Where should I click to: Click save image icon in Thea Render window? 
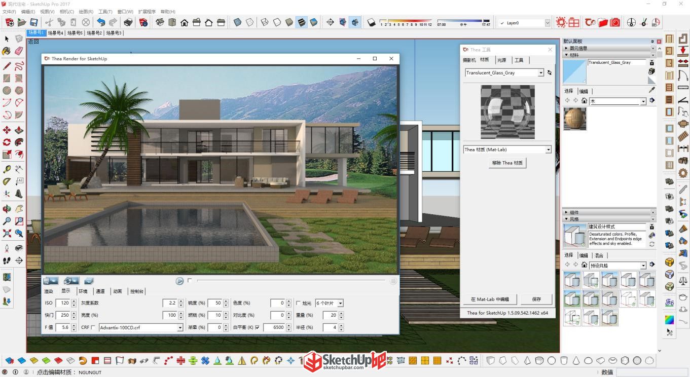coord(51,280)
